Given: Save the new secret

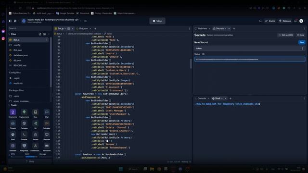Looking at the screenshot, I should [x=302, y=42].
